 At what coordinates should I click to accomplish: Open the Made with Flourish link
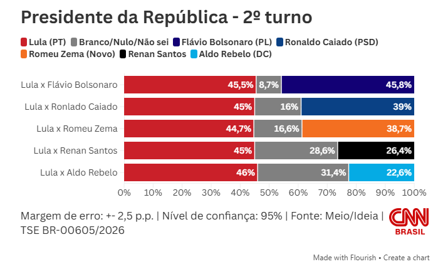[345, 257]
